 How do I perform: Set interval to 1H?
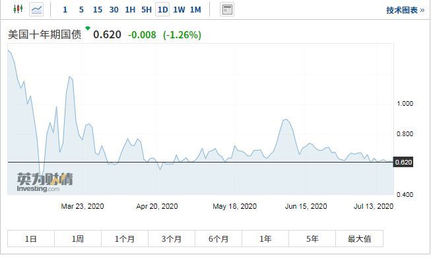(x=130, y=10)
